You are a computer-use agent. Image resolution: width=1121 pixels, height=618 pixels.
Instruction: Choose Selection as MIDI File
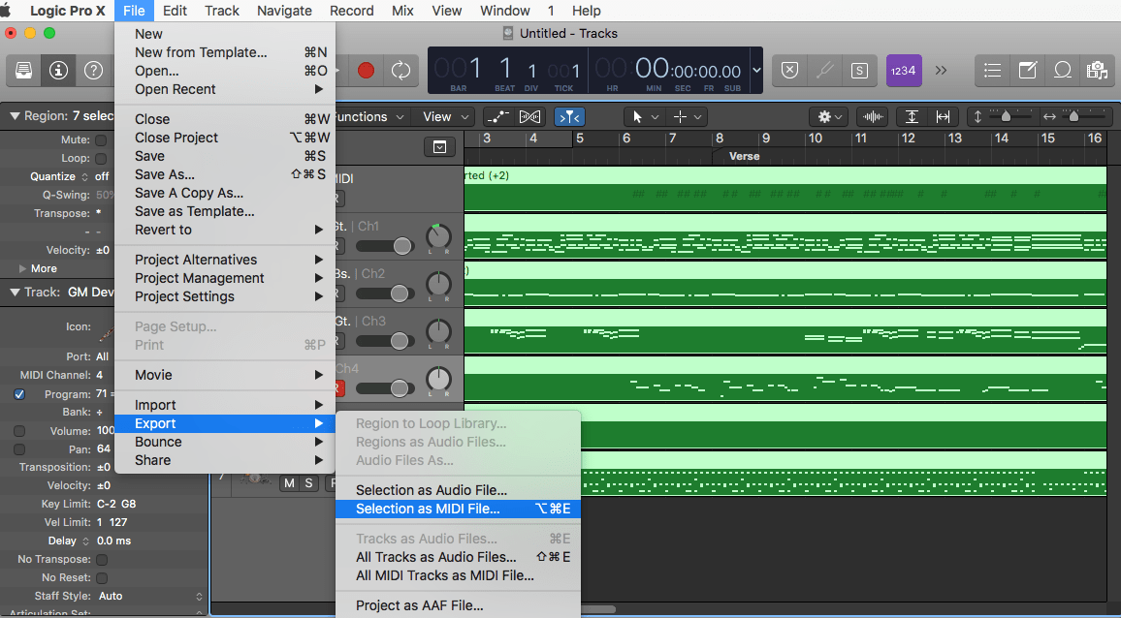coord(458,509)
